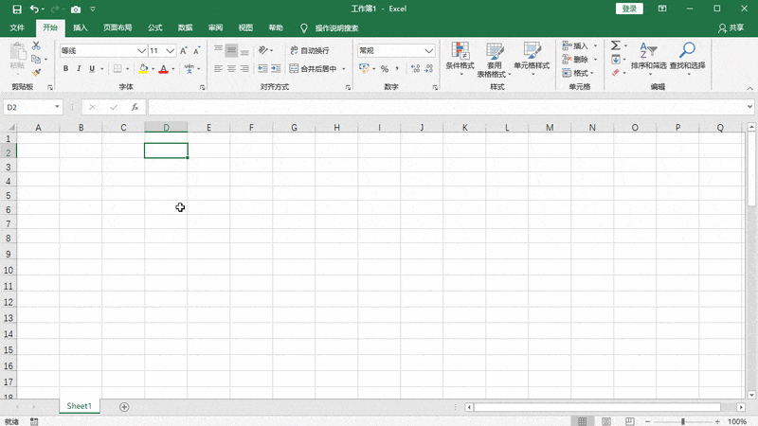758x426 pixels.
Task: Toggle Bold formatting
Action: 66,69
